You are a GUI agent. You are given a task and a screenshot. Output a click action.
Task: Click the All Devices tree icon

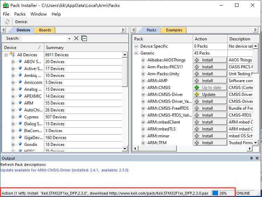(x=12, y=54)
